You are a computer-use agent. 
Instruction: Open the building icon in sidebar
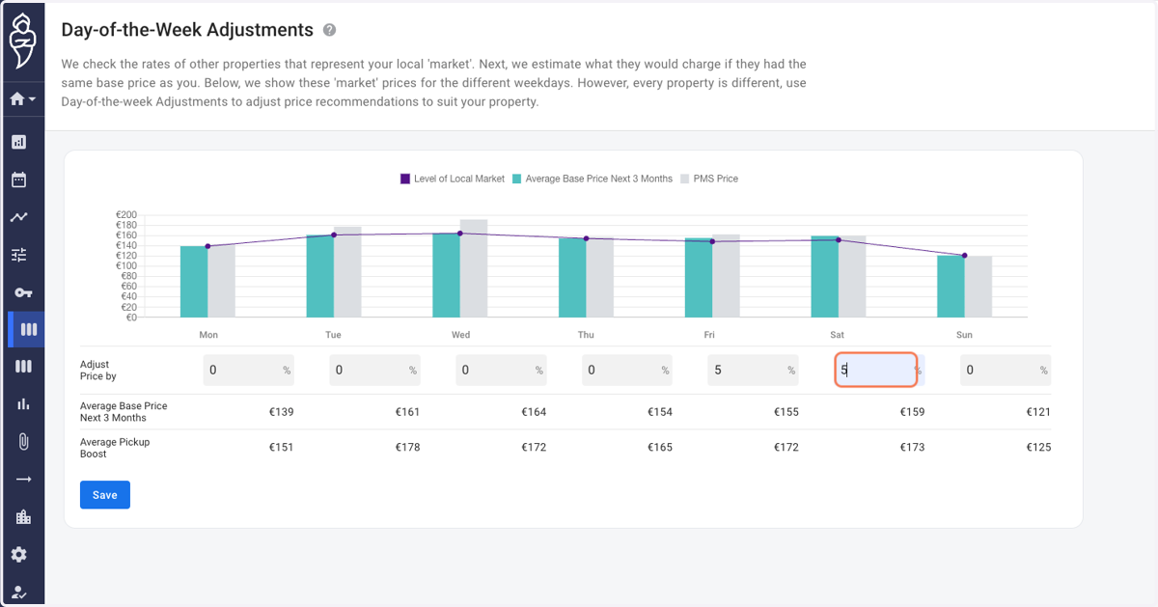tap(23, 517)
